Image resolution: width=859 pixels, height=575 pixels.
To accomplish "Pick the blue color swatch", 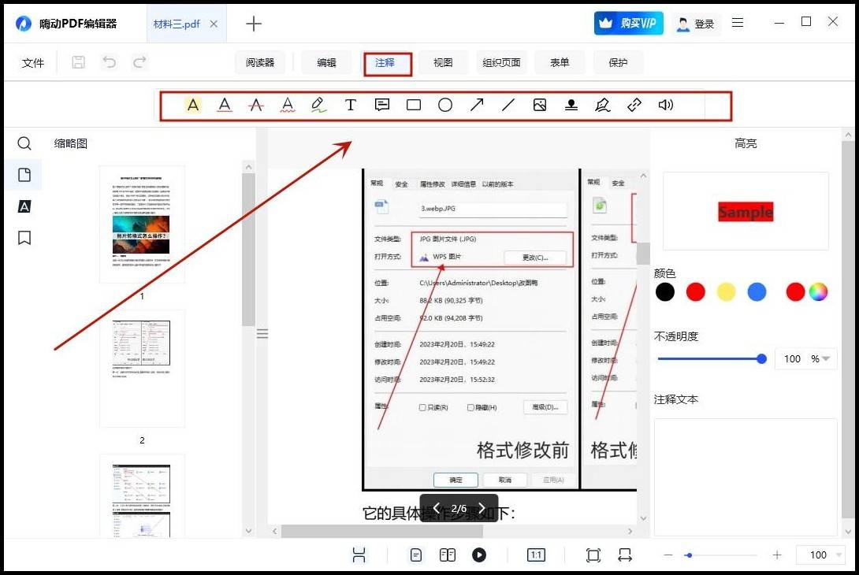I will tap(757, 292).
